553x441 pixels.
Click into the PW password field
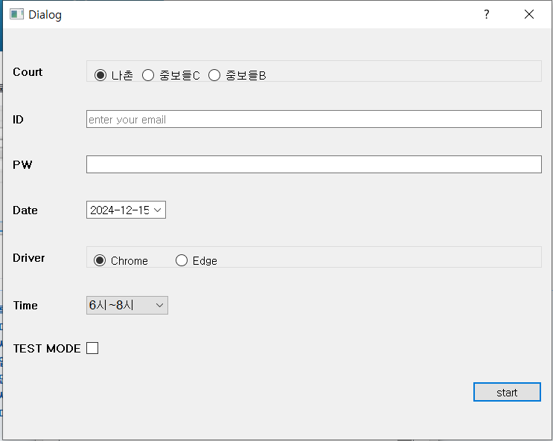313,164
